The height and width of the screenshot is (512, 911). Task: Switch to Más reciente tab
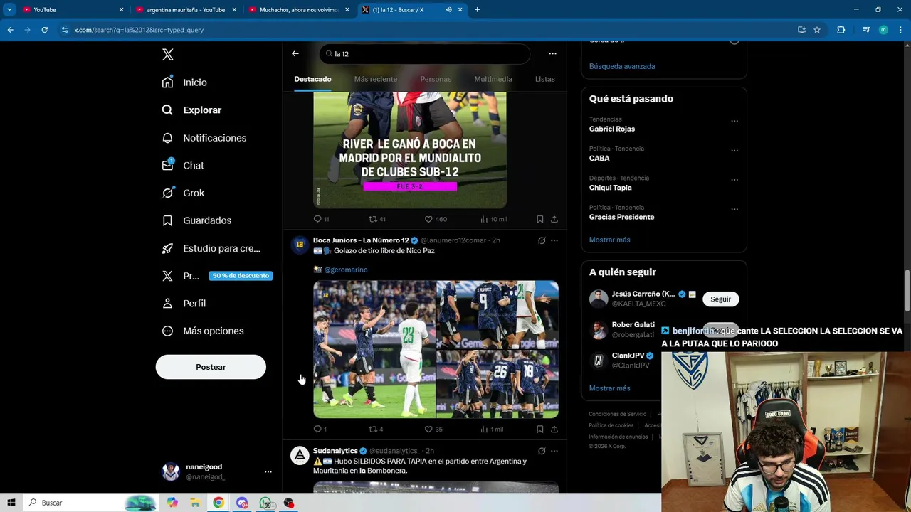point(376,79)
